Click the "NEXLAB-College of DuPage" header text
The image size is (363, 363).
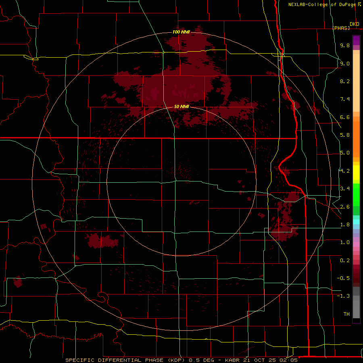tap(322, 4)
